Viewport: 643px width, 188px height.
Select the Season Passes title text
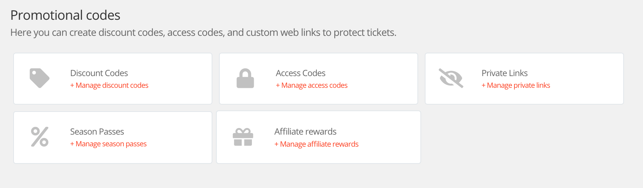(x=97, y=132)
